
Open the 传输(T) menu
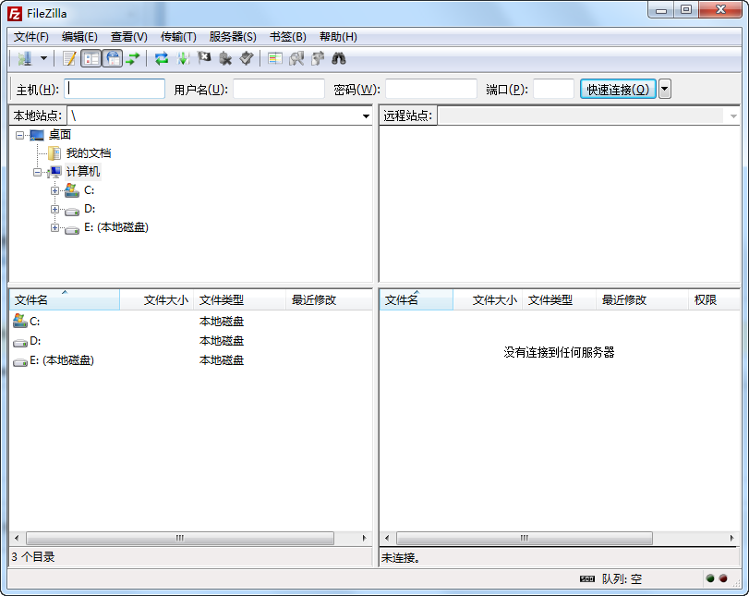pos(178,37)
